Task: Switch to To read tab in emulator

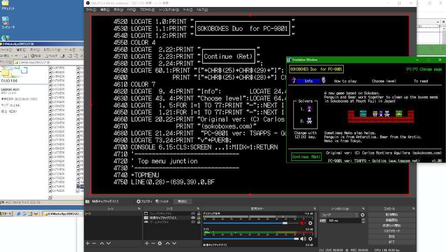Action: [x=421, y=81]
